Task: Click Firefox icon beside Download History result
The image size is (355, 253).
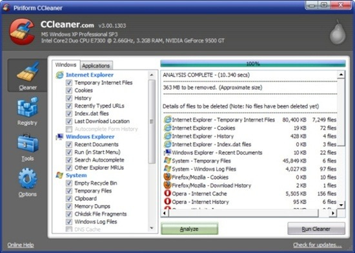Action: pyautogui.click(x=168, y=185)
